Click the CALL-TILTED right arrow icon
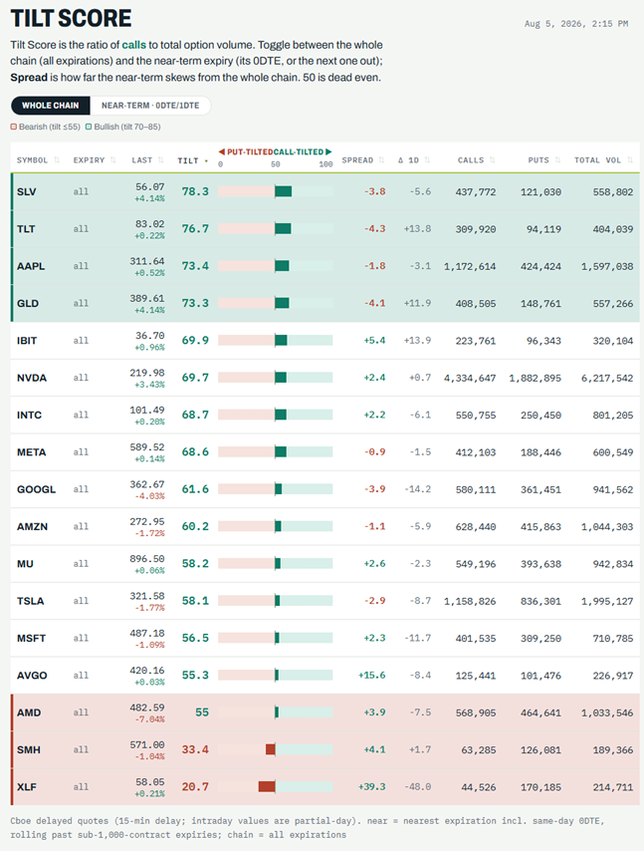 pyautogui.click(x=328, y=151)
